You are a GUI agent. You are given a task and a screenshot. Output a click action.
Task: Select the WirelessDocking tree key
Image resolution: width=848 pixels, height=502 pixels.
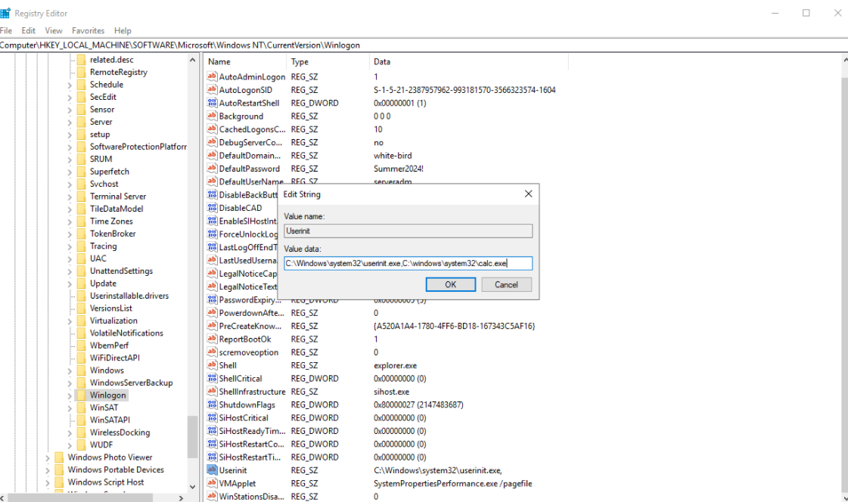(120, 432)
